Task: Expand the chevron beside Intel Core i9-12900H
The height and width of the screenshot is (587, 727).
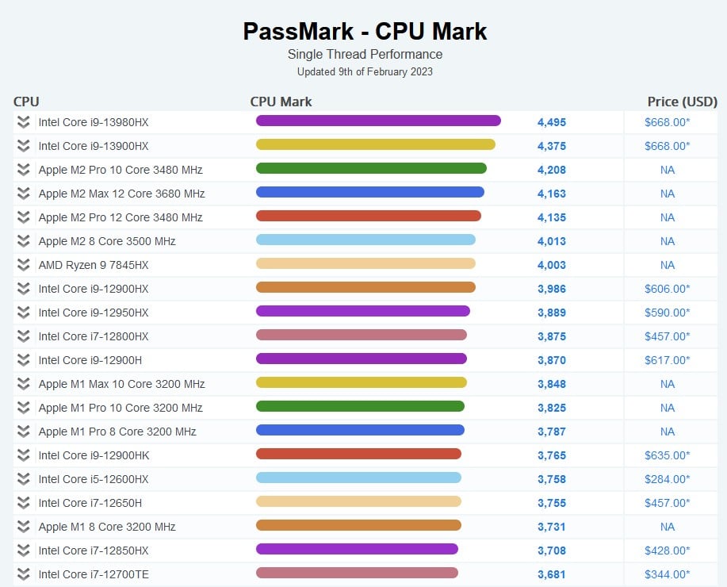Action: (x=23, y=360)
